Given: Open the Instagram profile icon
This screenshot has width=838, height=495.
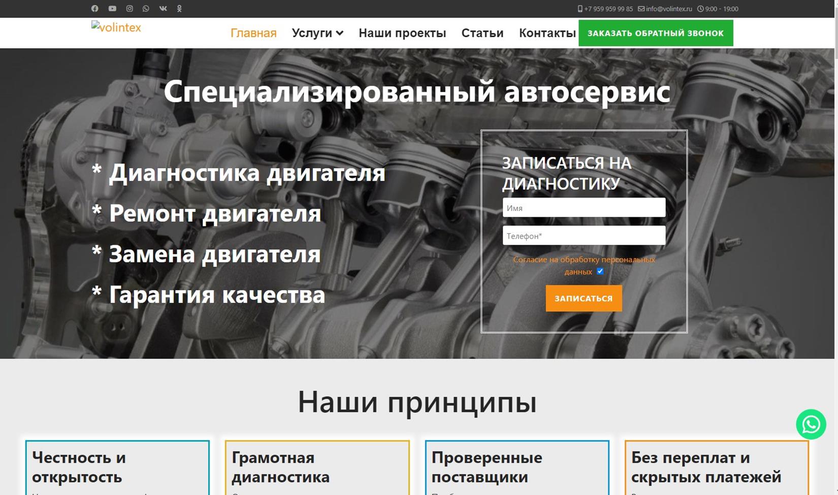Looking at the screenshot, I should (x=130, y=9).
